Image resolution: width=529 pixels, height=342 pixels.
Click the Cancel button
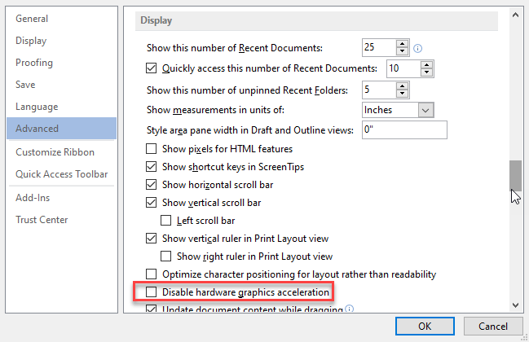click(x=493, y=327)
